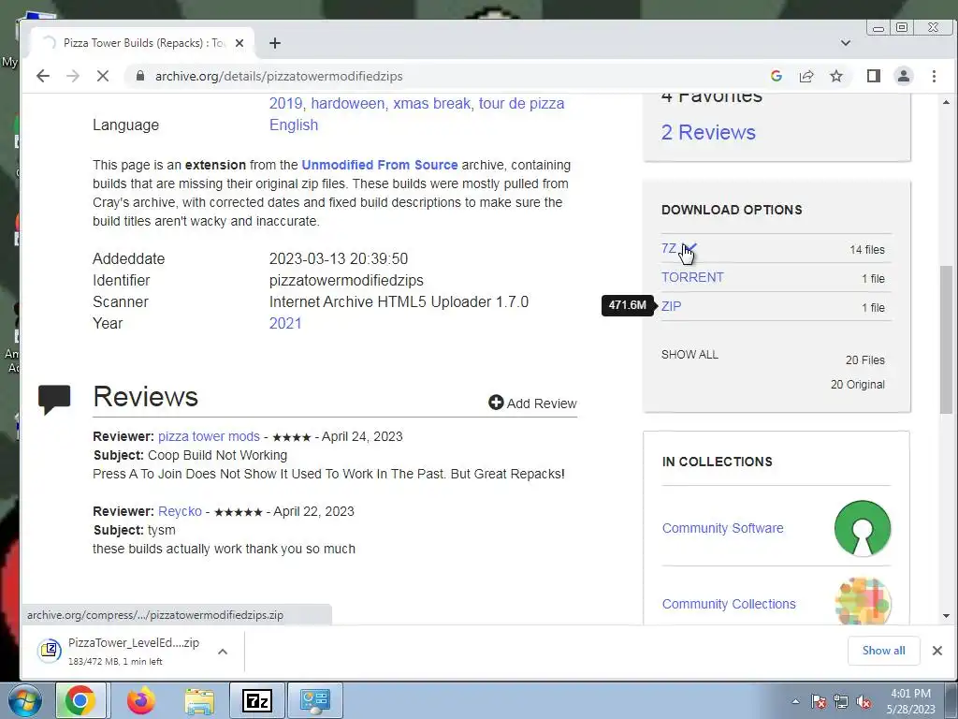Open the tour de pizza topic
Image resolution: width=958 pixels, height=719 pixels.
521,103
